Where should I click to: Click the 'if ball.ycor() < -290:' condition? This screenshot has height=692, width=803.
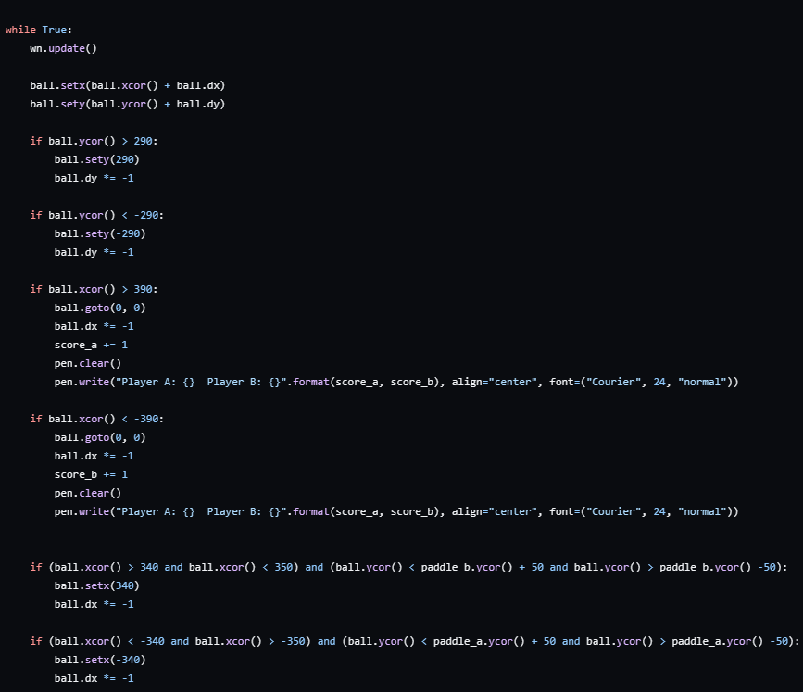(96, 215)
